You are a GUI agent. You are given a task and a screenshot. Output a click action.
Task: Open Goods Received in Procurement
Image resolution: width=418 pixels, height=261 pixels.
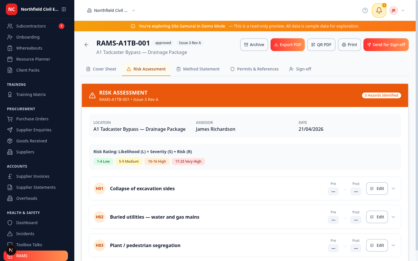click(32, 141)
